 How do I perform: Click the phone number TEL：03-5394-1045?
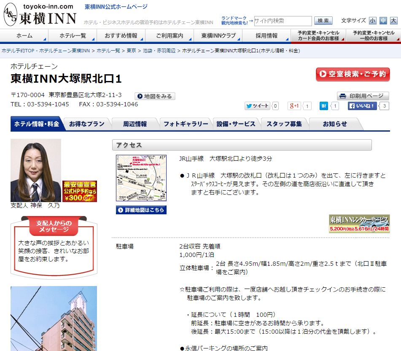point(40,104)
